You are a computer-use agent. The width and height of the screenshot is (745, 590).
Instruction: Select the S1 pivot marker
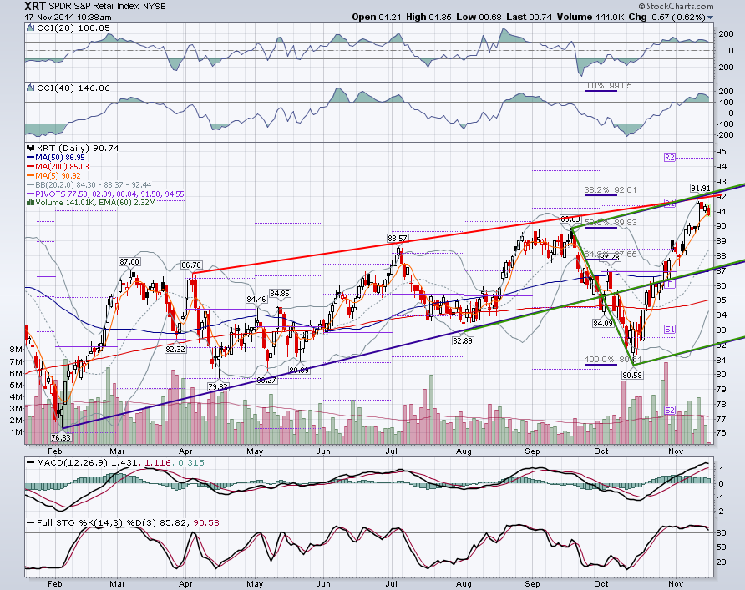click(x=670, y=329)
